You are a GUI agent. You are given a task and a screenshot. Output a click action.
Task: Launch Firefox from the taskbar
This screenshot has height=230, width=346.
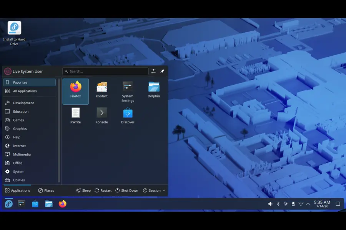62,204
